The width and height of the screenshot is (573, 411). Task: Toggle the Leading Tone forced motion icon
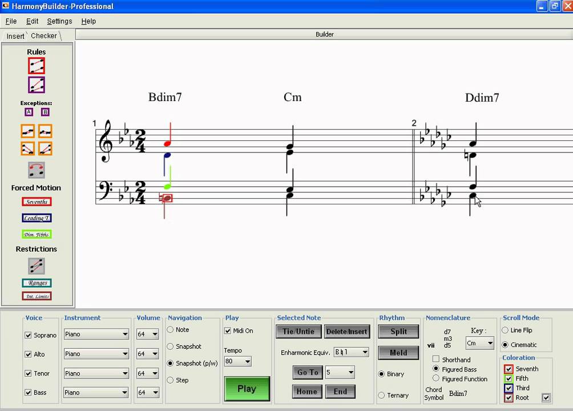click(37, 218)
